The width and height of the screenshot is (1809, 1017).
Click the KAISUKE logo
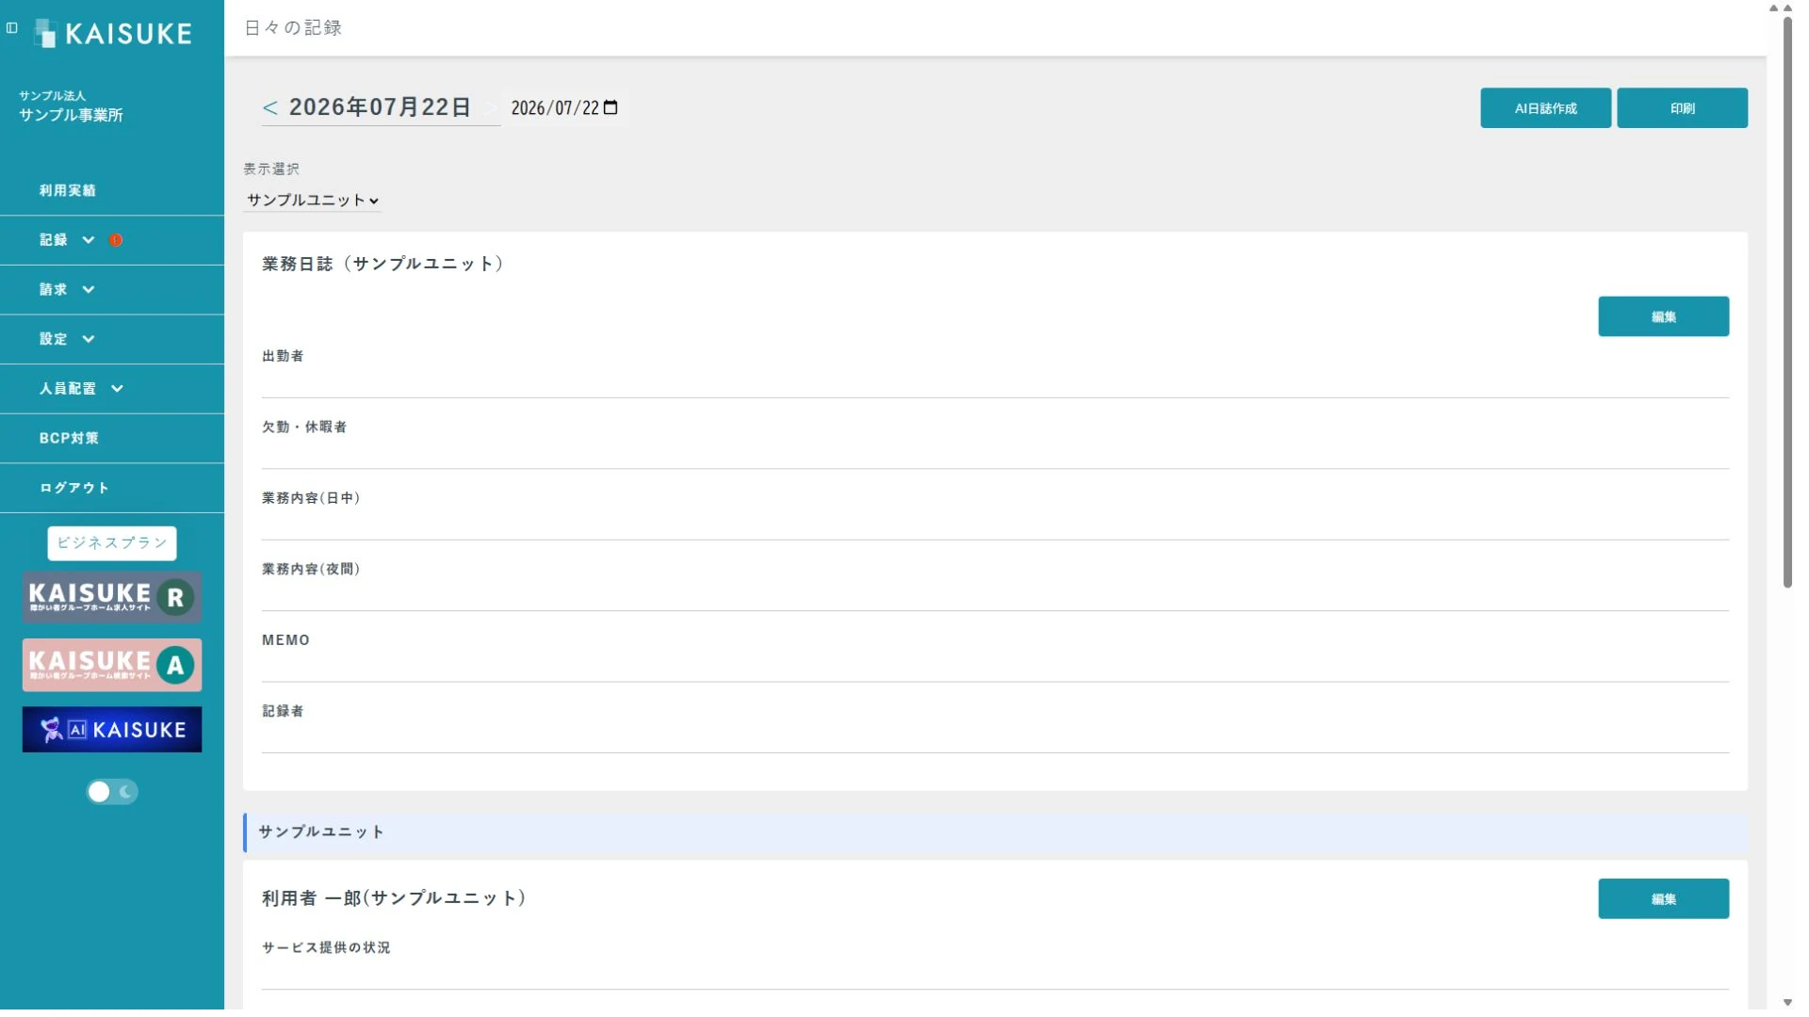point(113,34)
